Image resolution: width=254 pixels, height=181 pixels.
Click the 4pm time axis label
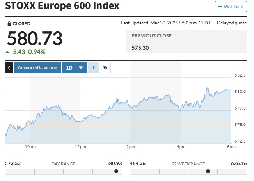pyautogui.click(x=181, y=147)
